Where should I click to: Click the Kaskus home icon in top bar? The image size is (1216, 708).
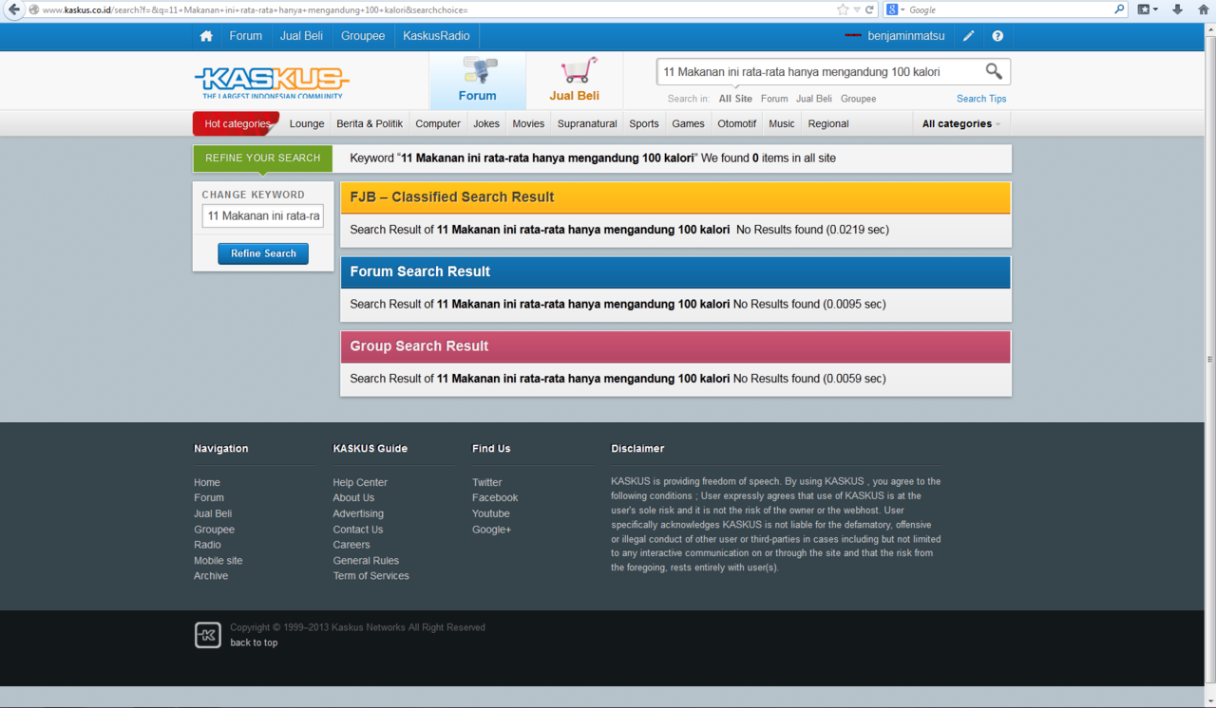pyautogui.click(x=206, y=36)
